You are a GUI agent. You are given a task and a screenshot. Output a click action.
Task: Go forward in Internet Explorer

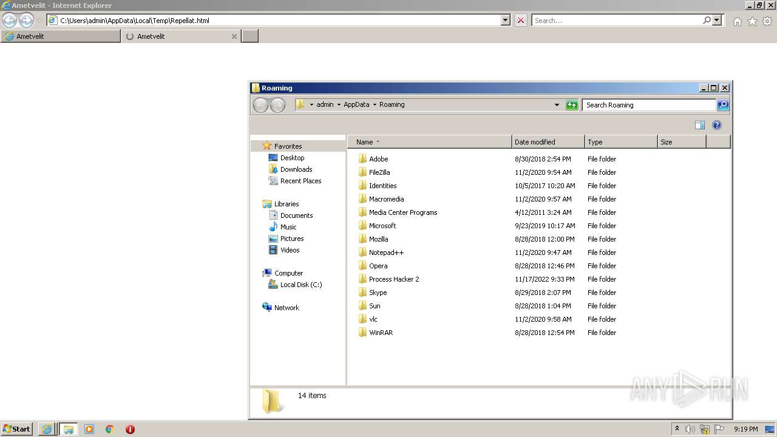point(26,21)
